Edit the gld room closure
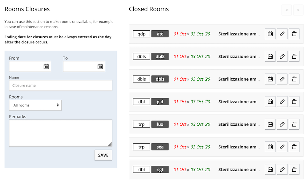 click(x=282, y=102)
